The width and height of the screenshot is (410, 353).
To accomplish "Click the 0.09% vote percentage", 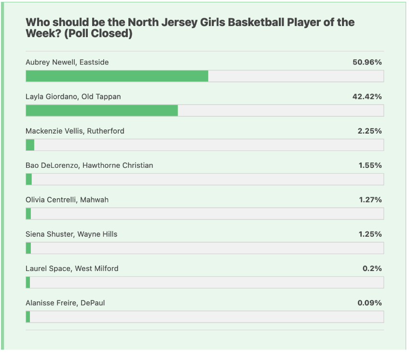I will pos(369,303).
